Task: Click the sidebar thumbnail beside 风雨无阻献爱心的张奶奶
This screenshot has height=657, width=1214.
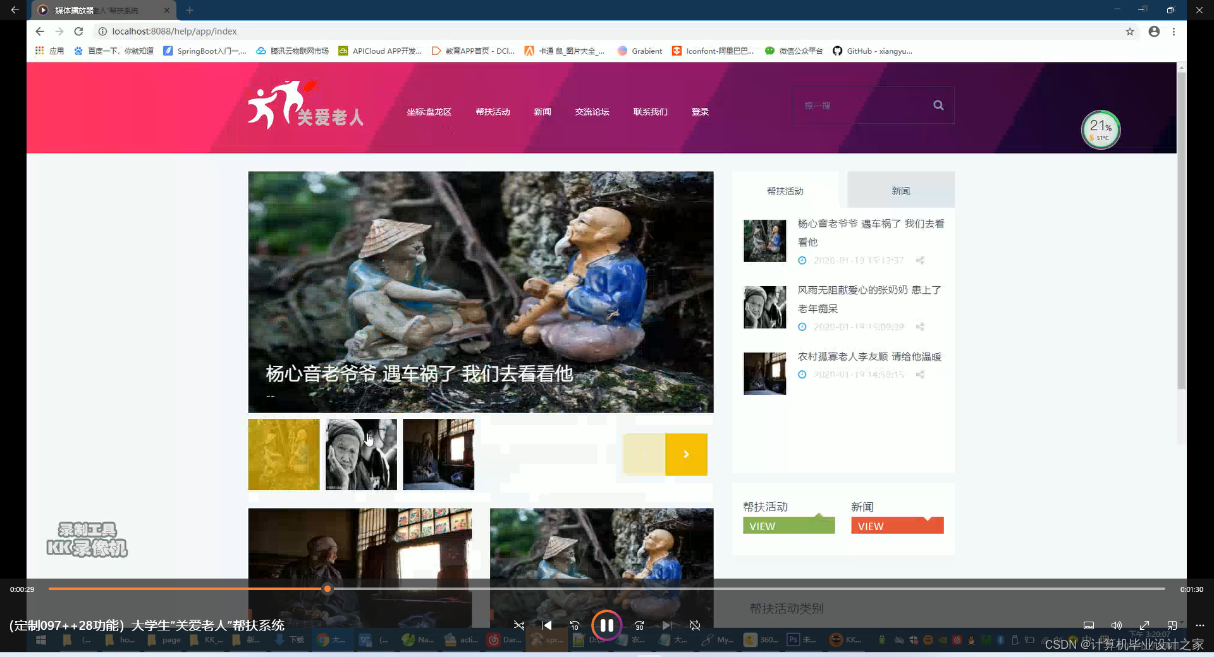Action: [764, 307]
